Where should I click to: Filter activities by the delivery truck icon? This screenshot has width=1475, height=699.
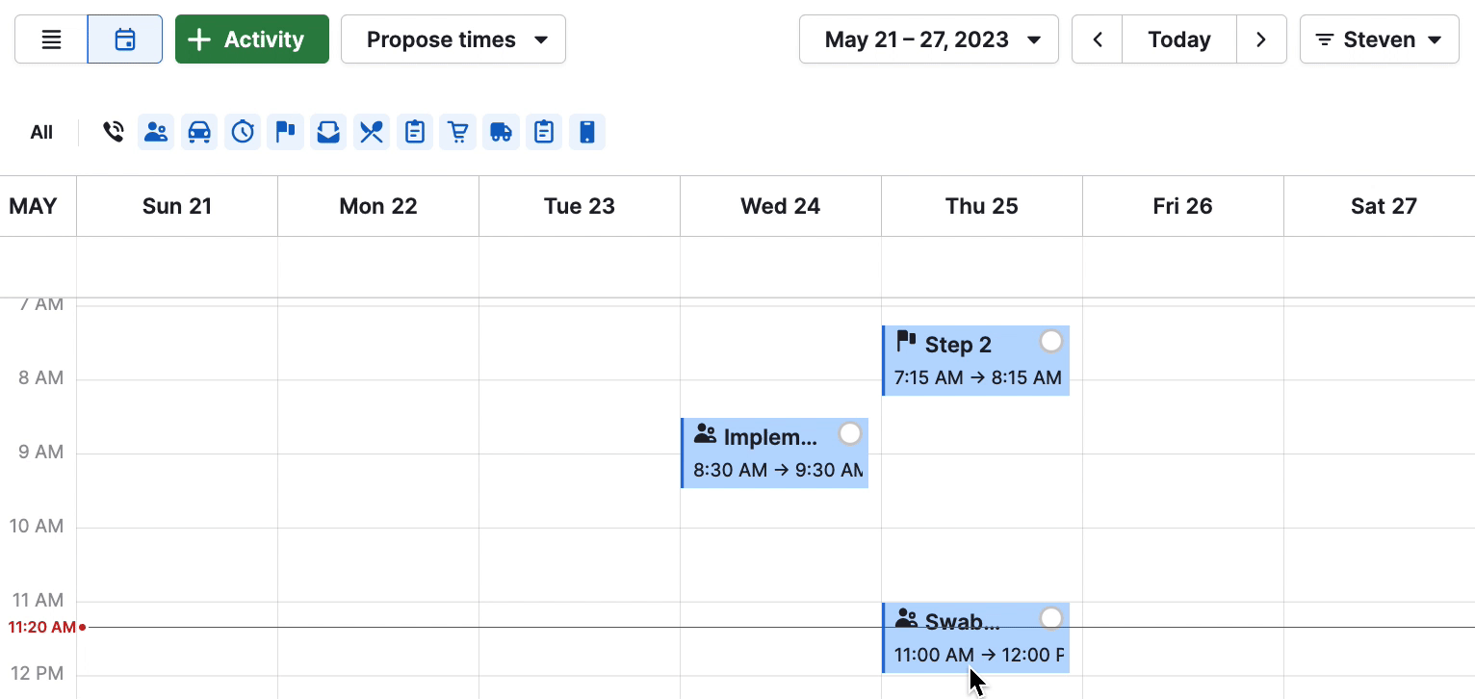(x=502, y=132)
